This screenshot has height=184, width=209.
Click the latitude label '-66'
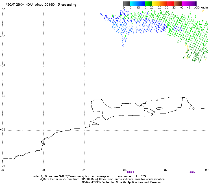(3, 96)
